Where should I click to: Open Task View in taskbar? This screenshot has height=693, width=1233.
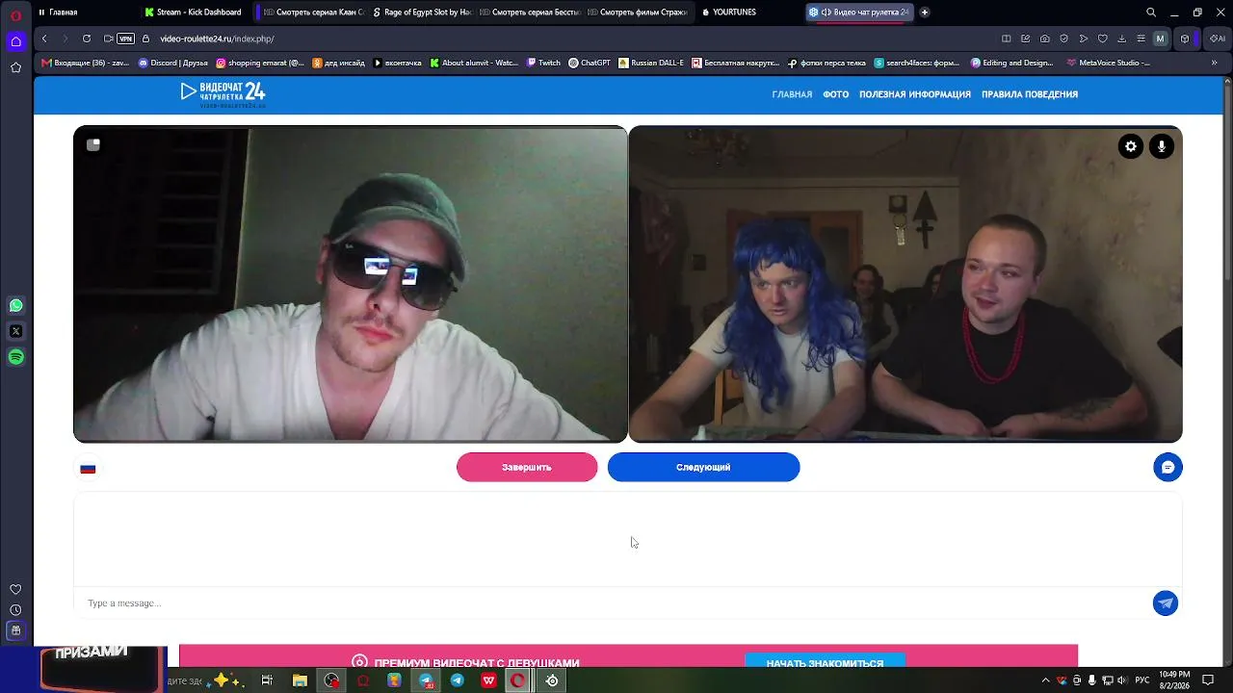pyautogui.click(x=267, y=680)
